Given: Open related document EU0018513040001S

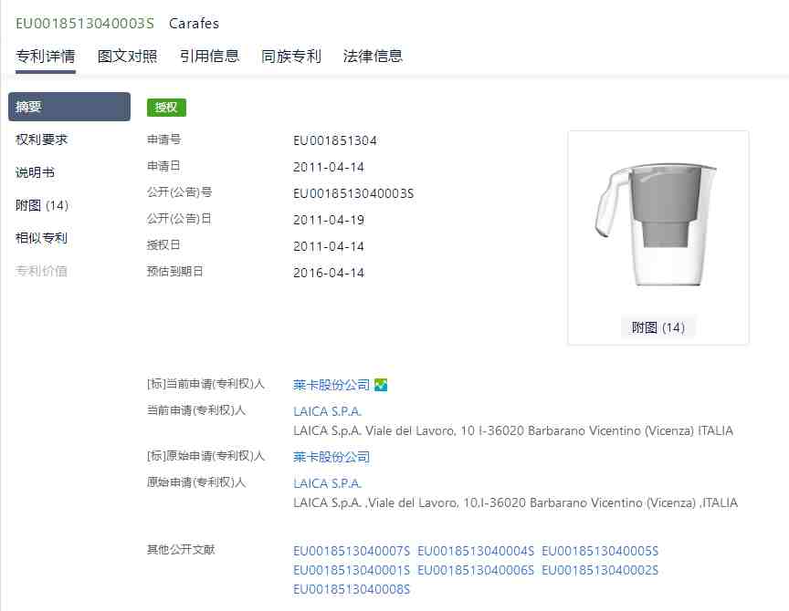Looking at the screenshot, I should [x=352, y=570].
